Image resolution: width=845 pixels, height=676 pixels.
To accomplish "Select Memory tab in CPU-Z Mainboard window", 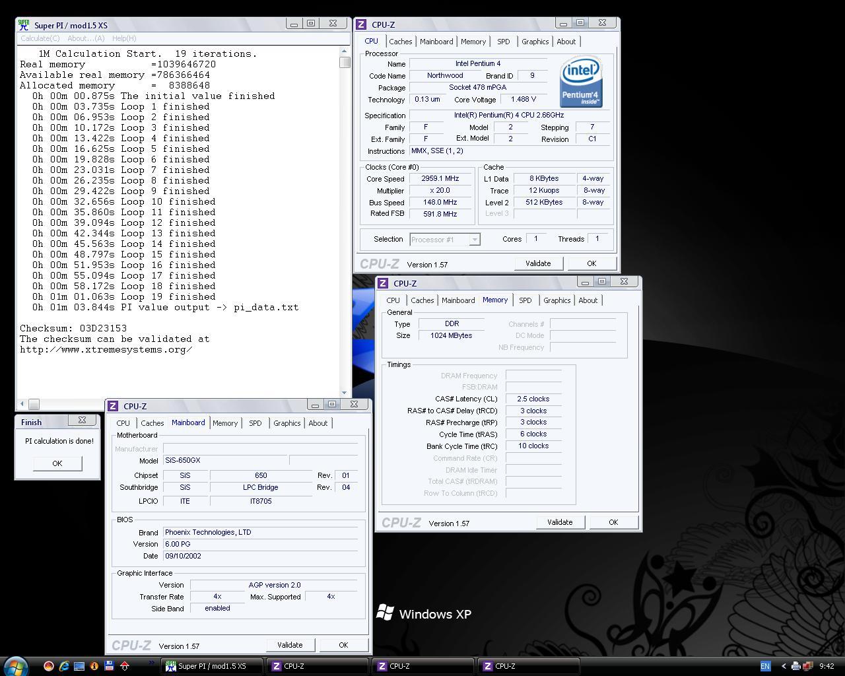I will click(225, 423).
